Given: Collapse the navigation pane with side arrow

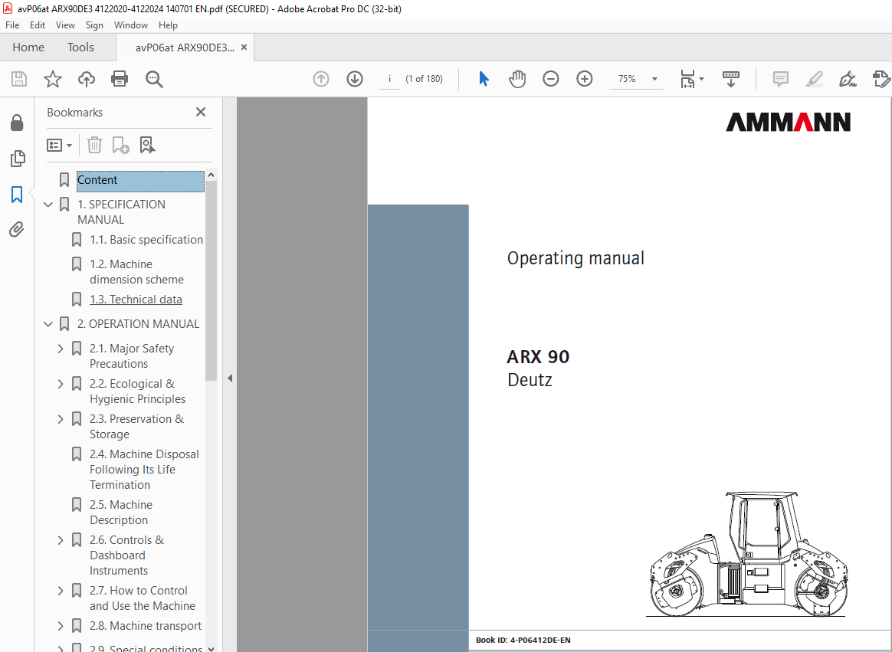Looking at the screenshot, I should click(x=230, y=378).
